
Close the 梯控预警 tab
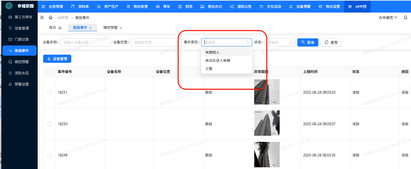pyautogui.click(x=121, y=28)
